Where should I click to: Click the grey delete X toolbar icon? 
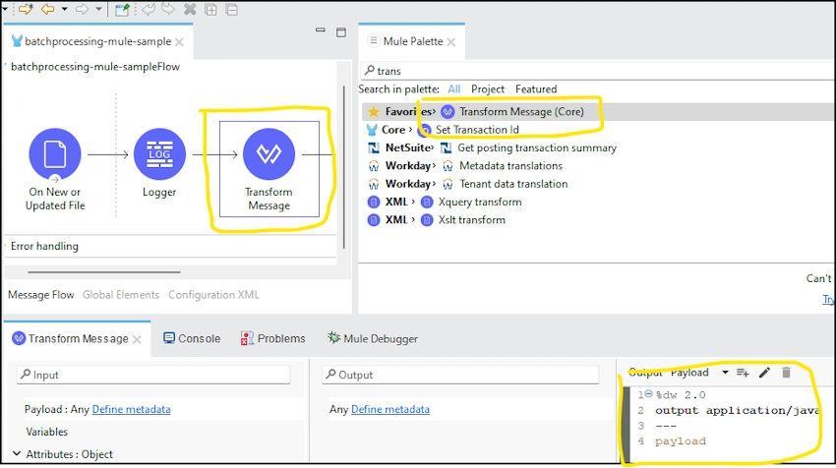coord(190,9)
